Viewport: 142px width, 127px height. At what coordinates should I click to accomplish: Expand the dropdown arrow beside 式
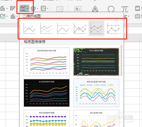129,16
